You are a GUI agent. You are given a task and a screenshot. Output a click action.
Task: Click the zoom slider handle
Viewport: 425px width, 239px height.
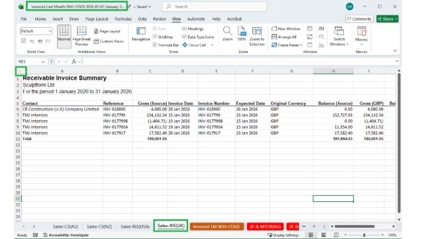pos(364,235)
